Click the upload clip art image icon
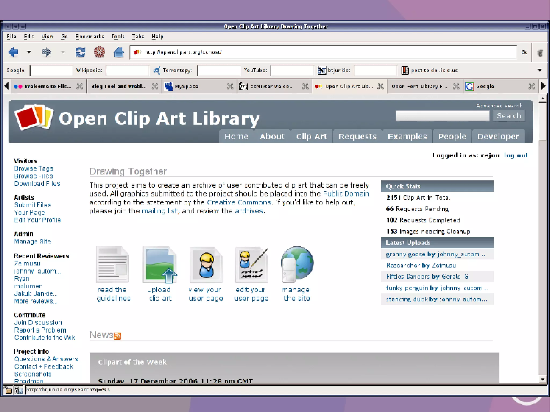 click(160, 265)
